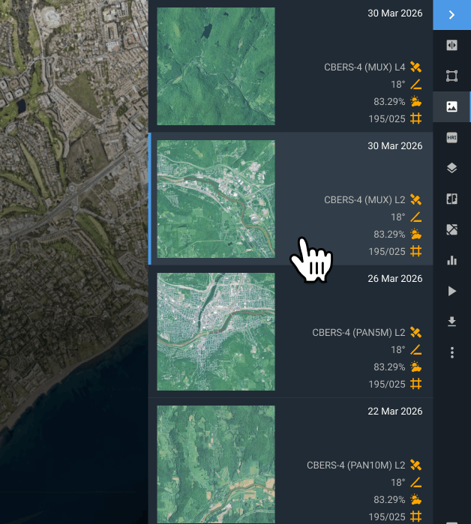Open the three-dot more options menu
The image size is (471, 524).
click(451, 352)
